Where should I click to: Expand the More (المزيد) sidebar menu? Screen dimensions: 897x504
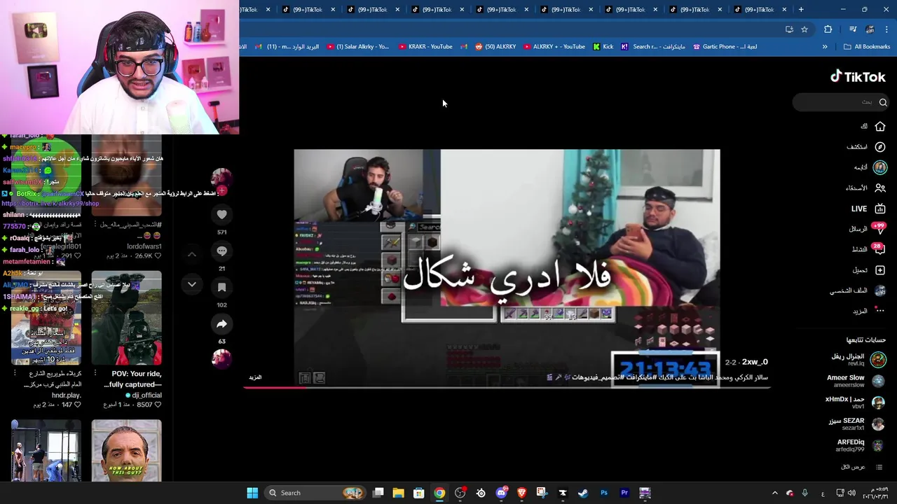click(x=869, y=311)
